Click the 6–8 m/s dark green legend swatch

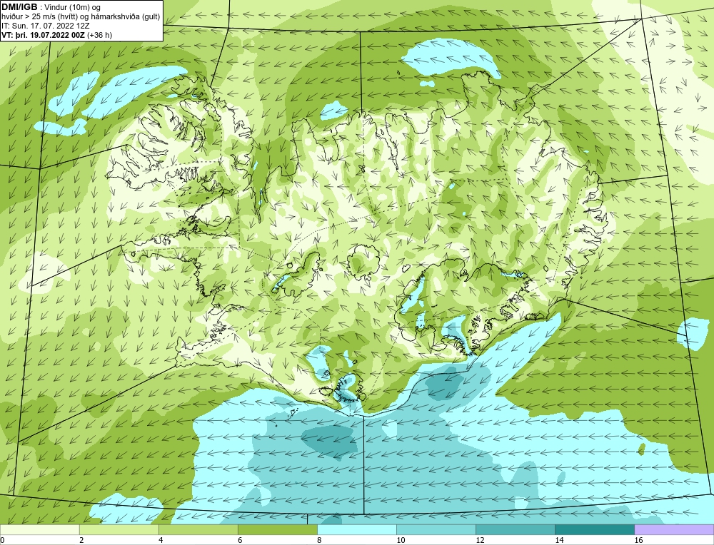pos(277,530)
